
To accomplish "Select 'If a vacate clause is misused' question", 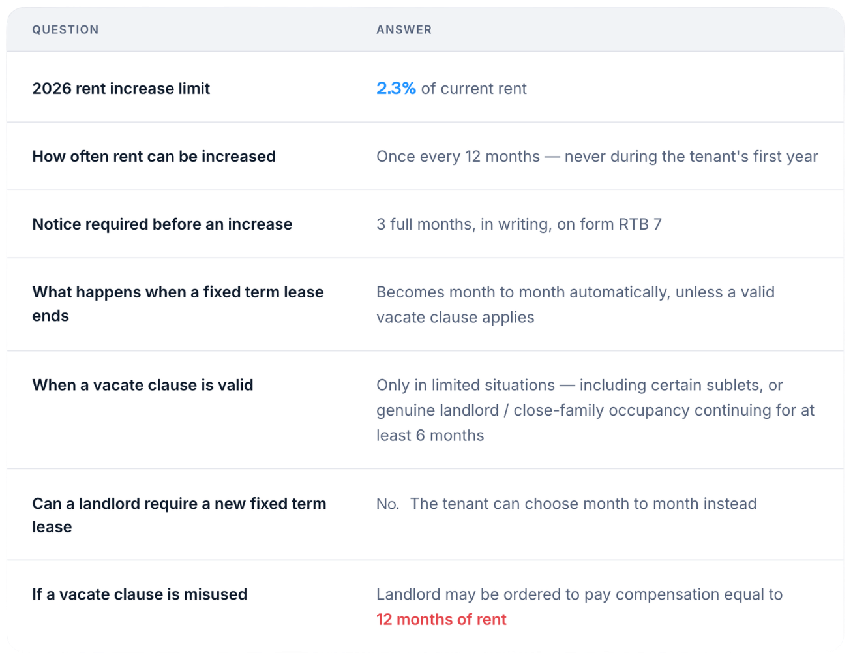I will (x=140, y=594).
